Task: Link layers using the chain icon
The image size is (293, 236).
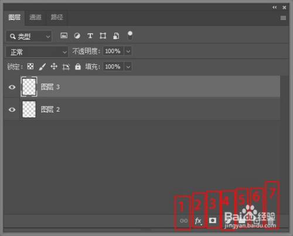Action: pyautogui.click(x=183, y=221)
